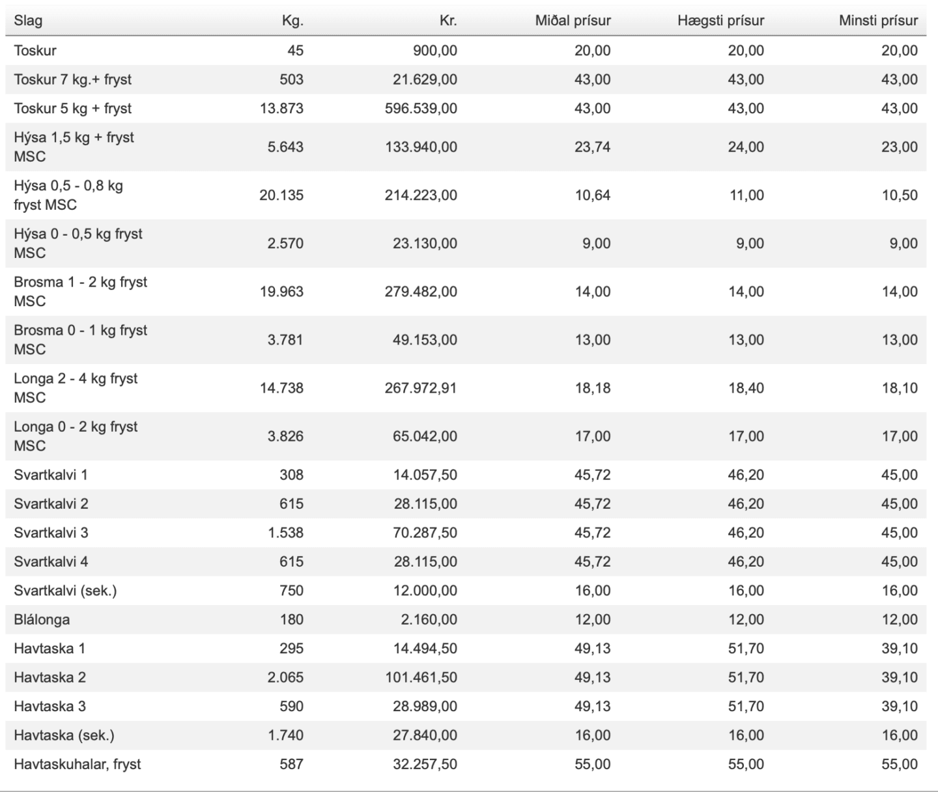Select the Svartkalvi 1 row label
938x792 pixels.
click(50, 475)
